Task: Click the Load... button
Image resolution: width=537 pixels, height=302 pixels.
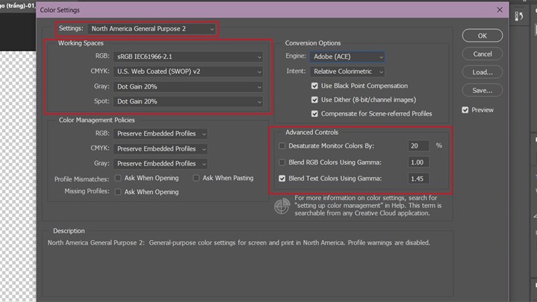Action: click(482, 72)
